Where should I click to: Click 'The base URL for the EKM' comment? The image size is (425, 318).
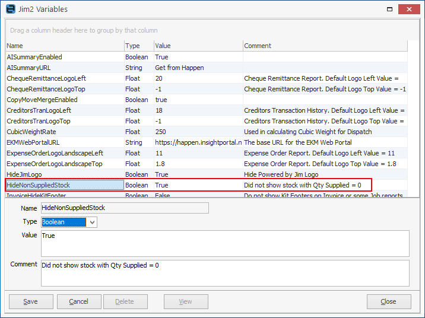click(325, 142)
